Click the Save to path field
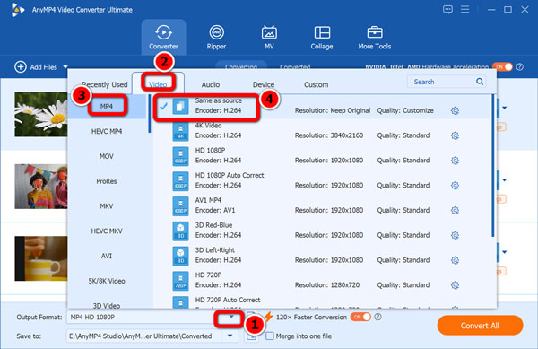 (x=143, y=336)
